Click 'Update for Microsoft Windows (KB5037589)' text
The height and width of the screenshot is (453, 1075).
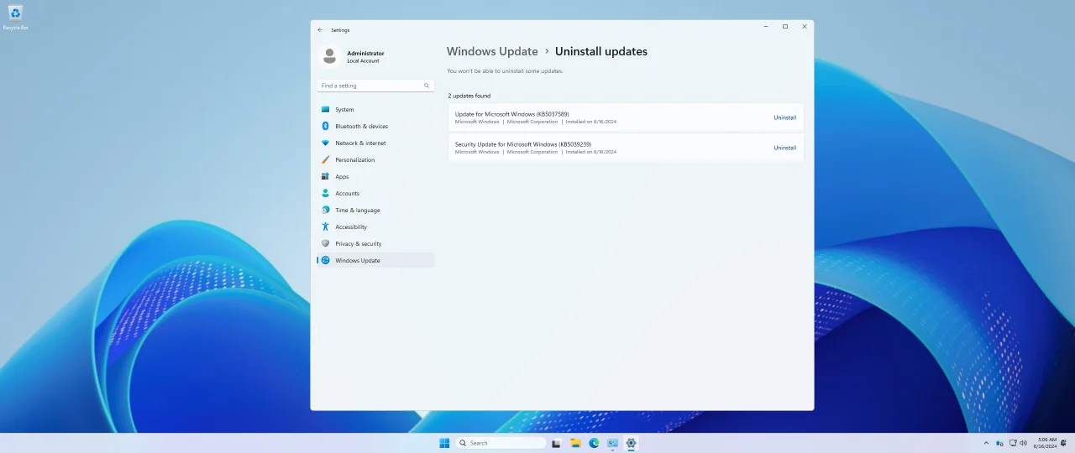[511, 114]
